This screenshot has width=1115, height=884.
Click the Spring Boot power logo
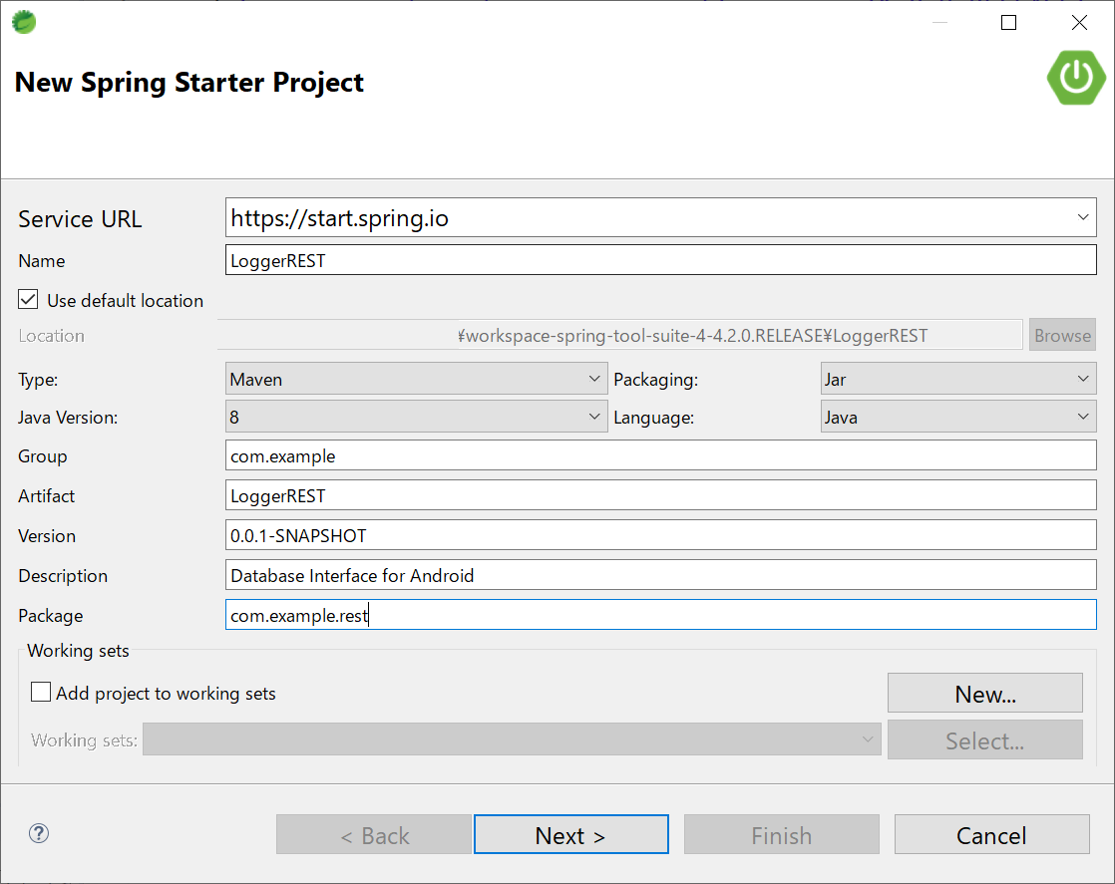coord(1076,78)
